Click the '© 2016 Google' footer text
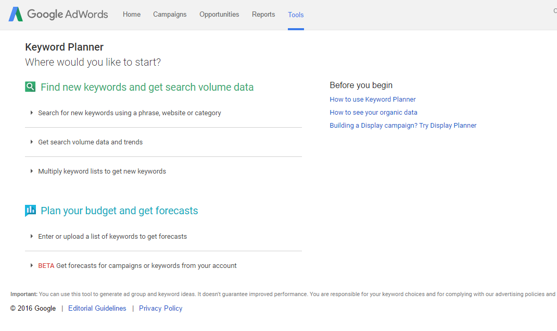Image resolution: width=557 pixels, height=331 pixels. [33, 308]
